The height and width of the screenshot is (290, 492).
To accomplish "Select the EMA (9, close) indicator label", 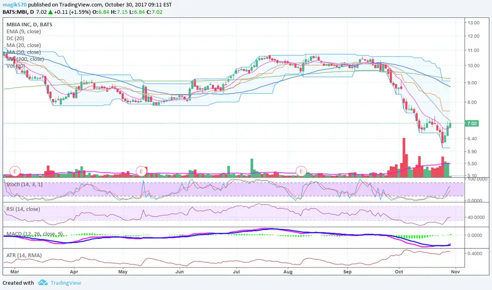I will [x=24, y=31].
